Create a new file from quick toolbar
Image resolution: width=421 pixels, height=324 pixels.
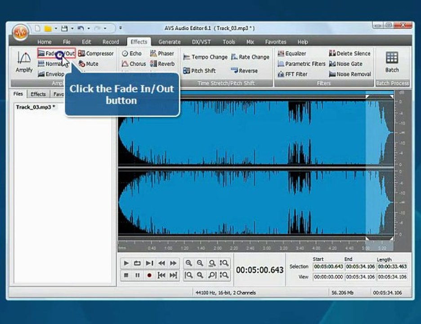pos(38,28)
